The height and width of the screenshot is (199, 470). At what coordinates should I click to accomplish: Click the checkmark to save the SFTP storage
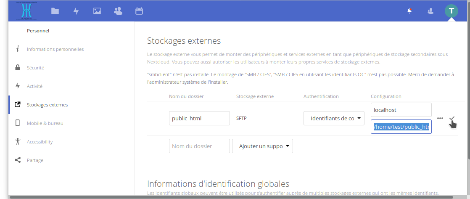452,119
